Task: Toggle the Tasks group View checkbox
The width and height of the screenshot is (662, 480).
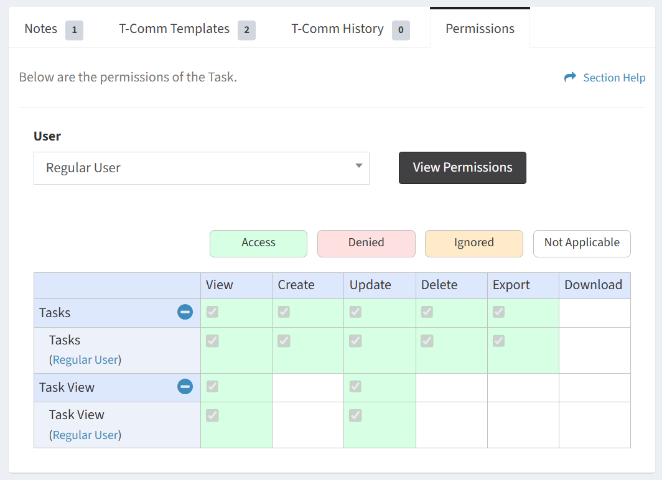Action: [212, 312]
